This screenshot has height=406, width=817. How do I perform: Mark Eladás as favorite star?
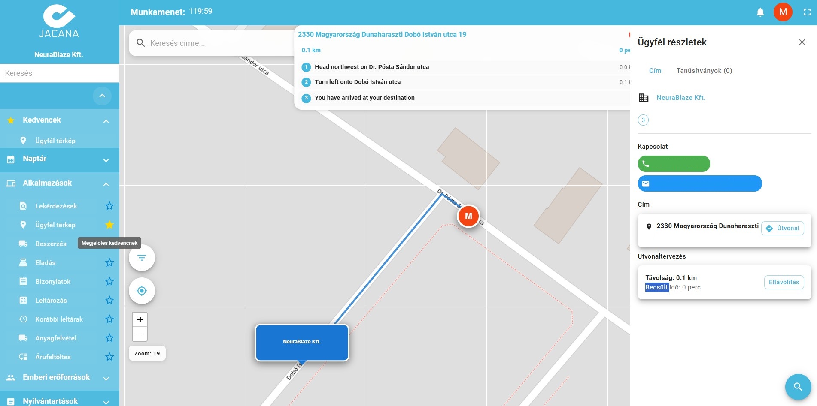[109, 262]
